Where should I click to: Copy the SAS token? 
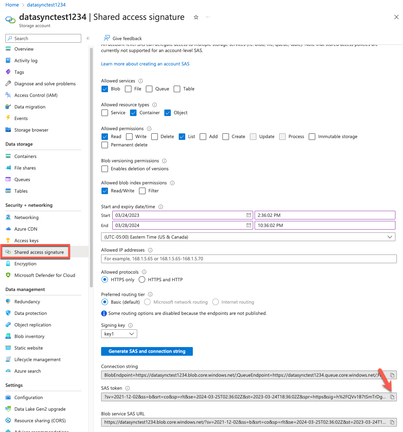393,397
